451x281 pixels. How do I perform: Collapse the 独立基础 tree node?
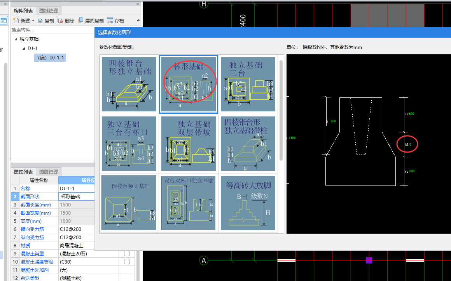pos(16,39)
